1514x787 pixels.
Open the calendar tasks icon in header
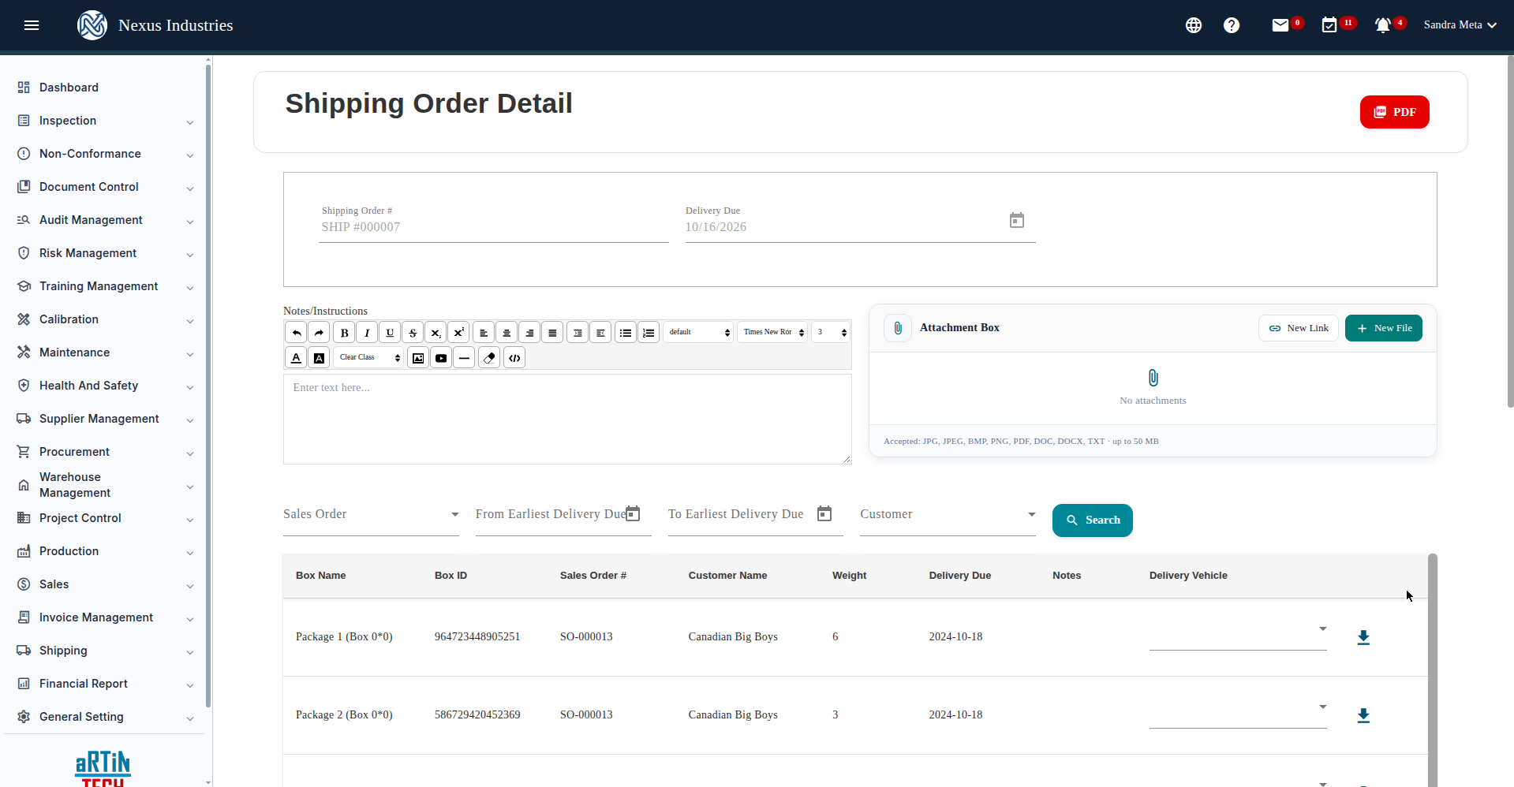point(1329,25)
